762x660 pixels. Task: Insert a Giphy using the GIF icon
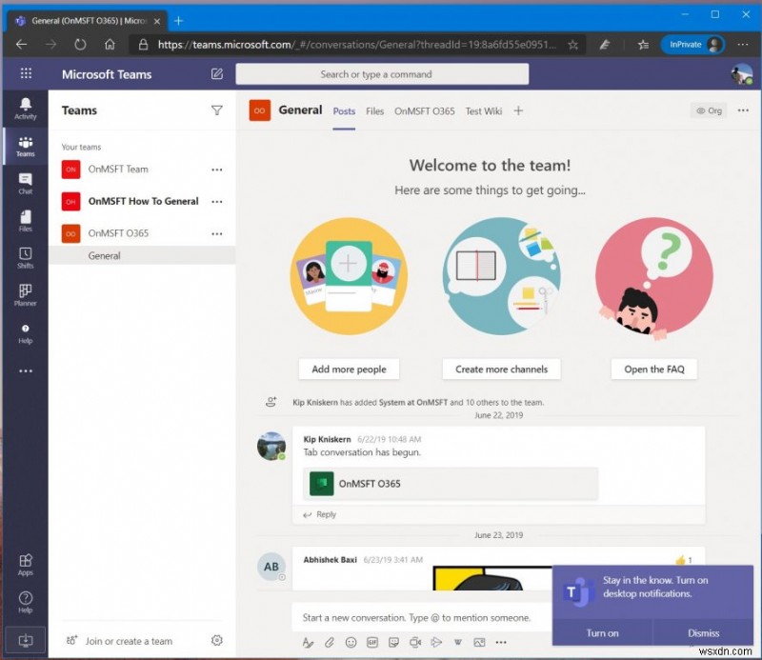click(372, 642)
